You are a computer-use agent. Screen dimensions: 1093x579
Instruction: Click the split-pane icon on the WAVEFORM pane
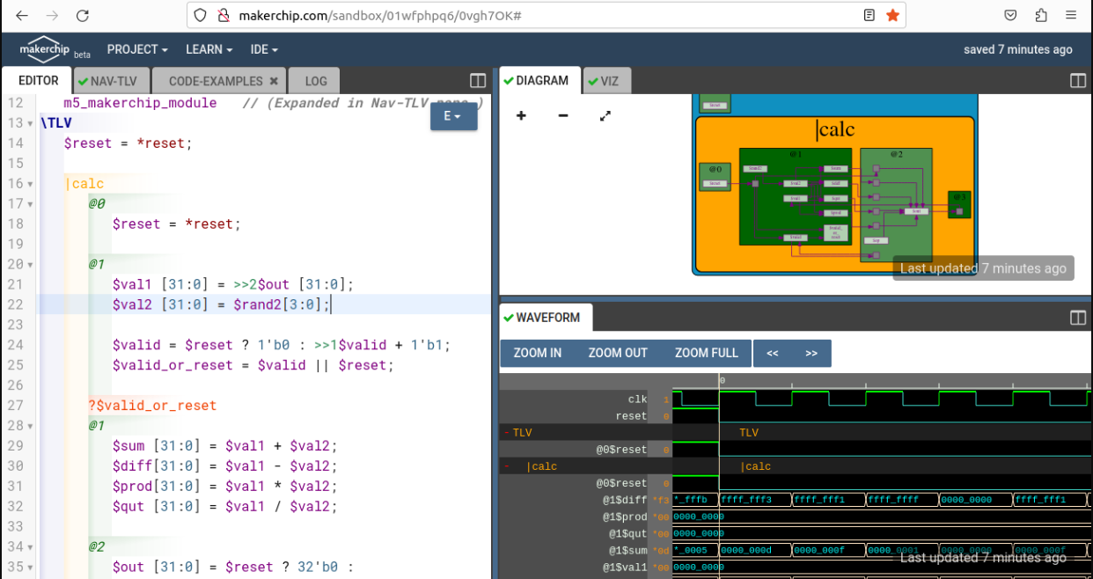coord(1078,318)
